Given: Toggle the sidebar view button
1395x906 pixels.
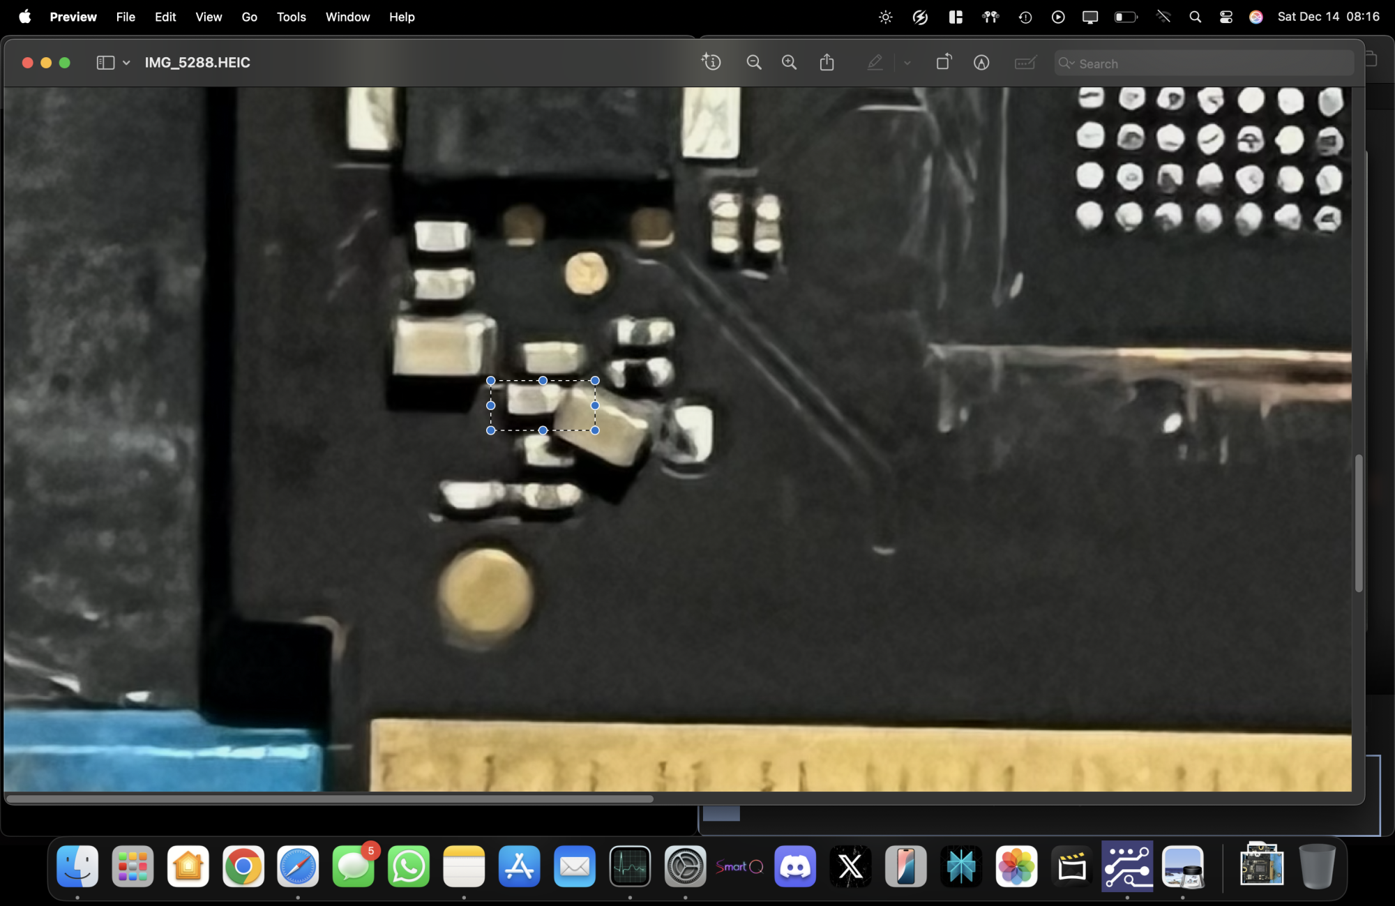Looking at the screenshot, I should [x=105, y=63].
